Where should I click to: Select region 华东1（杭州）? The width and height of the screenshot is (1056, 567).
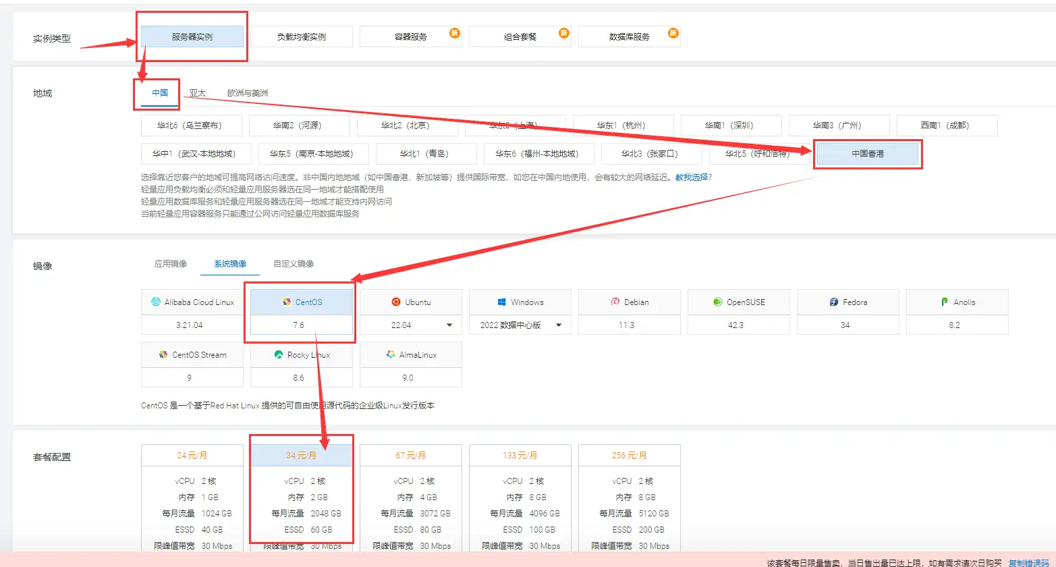[x=623, y=126]
